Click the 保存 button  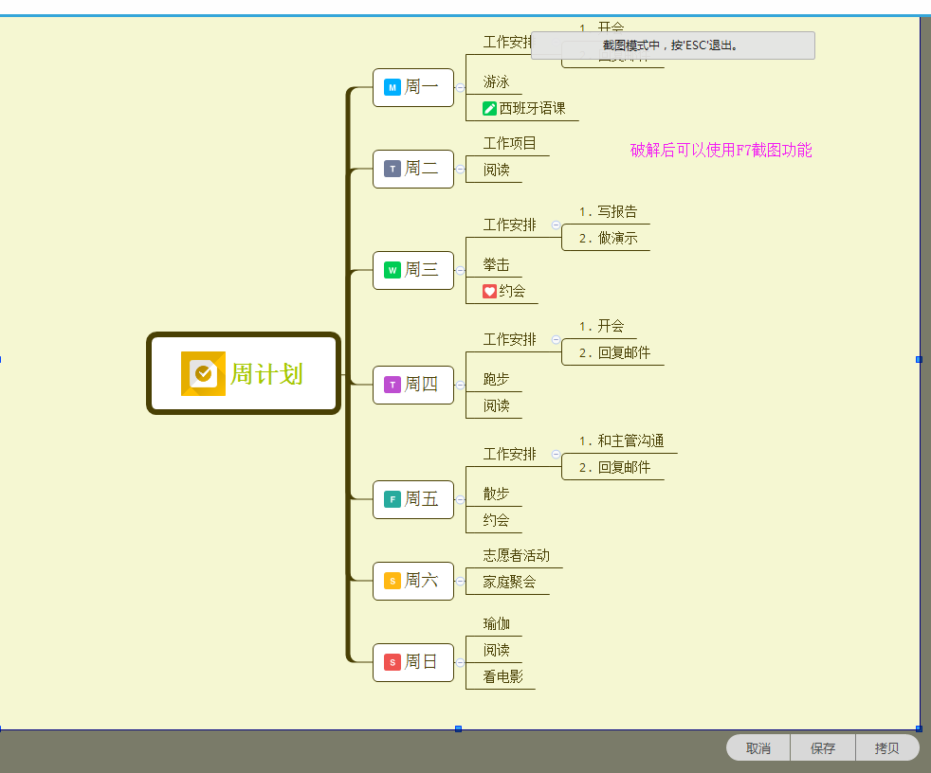(x=821, y=747)
